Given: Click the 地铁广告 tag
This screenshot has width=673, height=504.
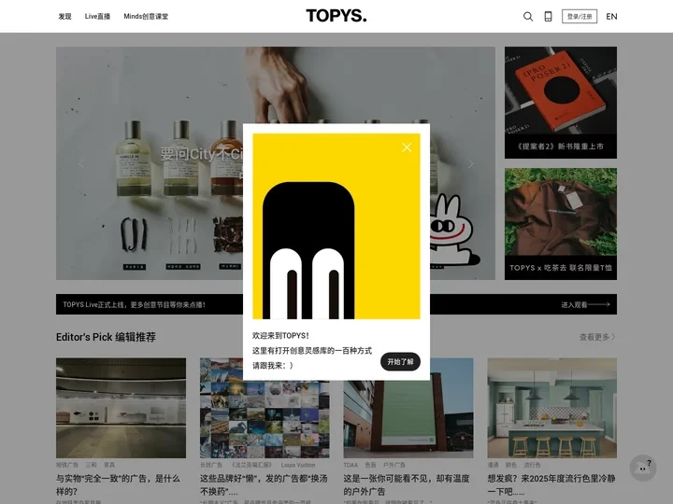Looking at the screenshot, I should point(67,465).
